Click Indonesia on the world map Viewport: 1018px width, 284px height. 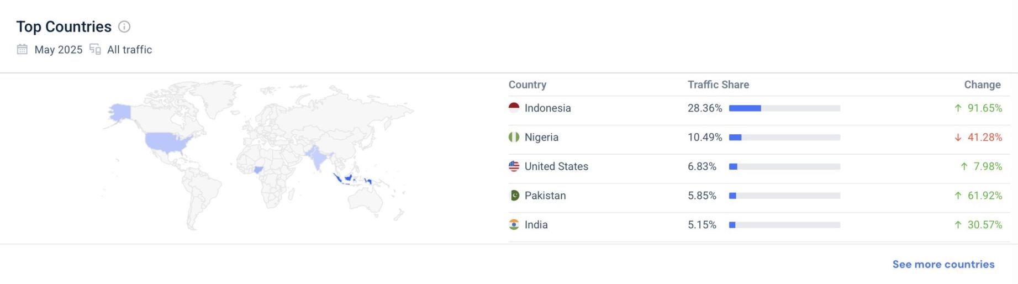click(x=348, y=178)
